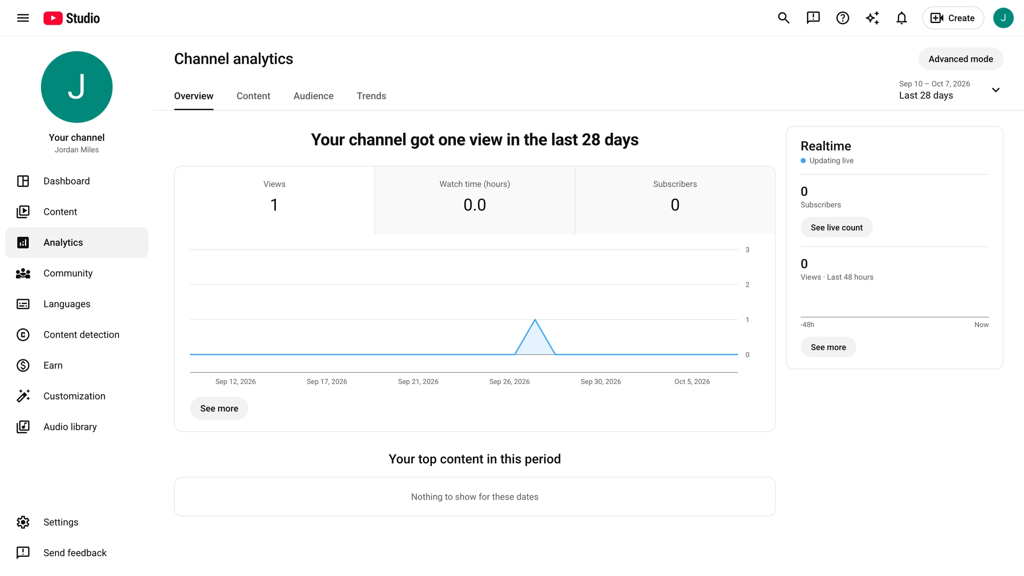1024x576 pixels.
Task: Switch to the Audience tab
Action: point(314,96)
